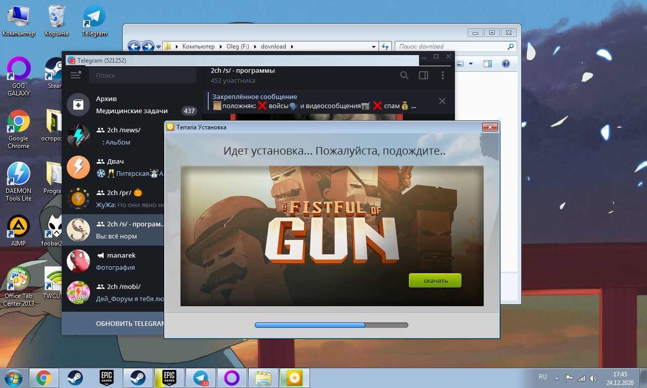Open the Windows Start menu
Viewport: 647px width, 388px height.
[x=13, y=377]
